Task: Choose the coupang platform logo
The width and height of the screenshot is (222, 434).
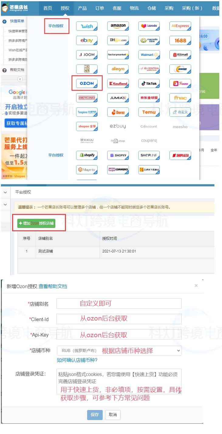Action: (149, 141)
